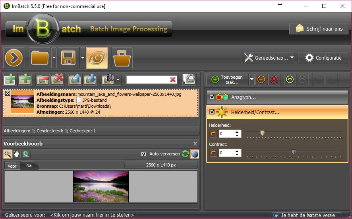
Task: Toggle preview panel with the eye icon
Action: [97, 58]
